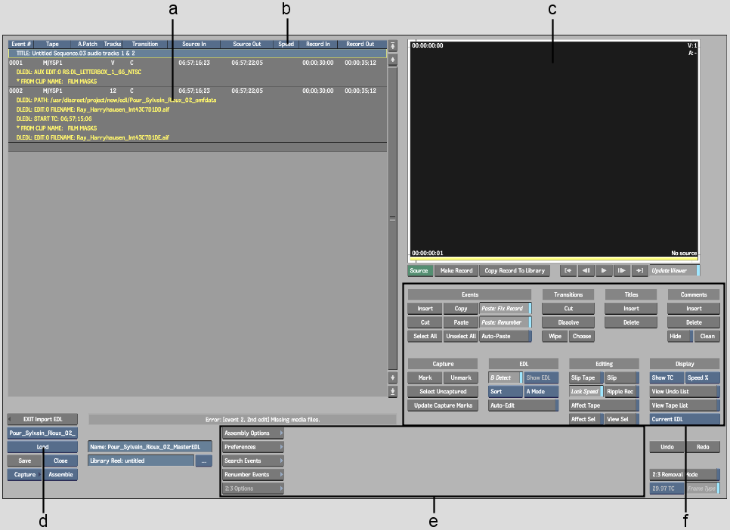Image resolution: width=730 pixels, height=530 pixels.
Task: Click the EXIT Import EDL button
Action: (42, 419)
